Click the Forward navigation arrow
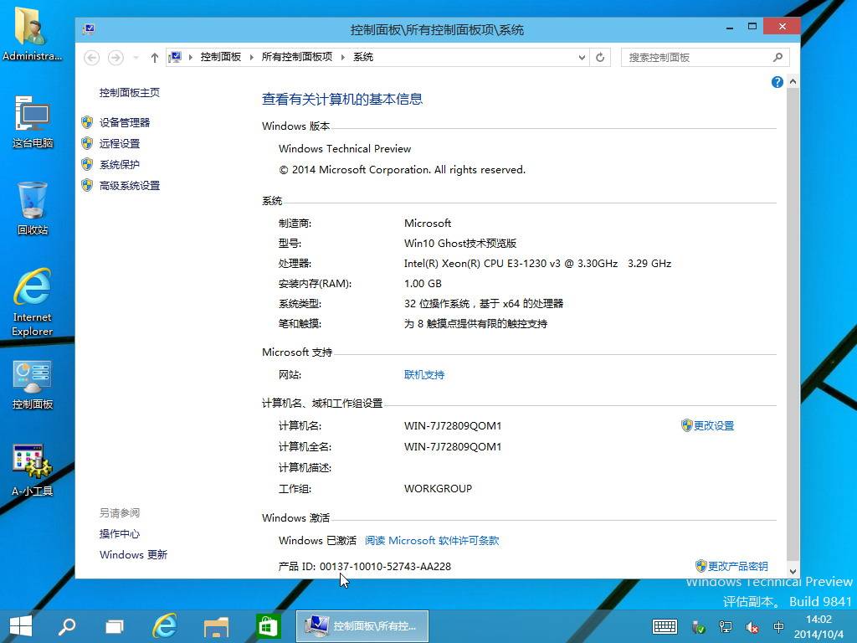 point(115,58)
